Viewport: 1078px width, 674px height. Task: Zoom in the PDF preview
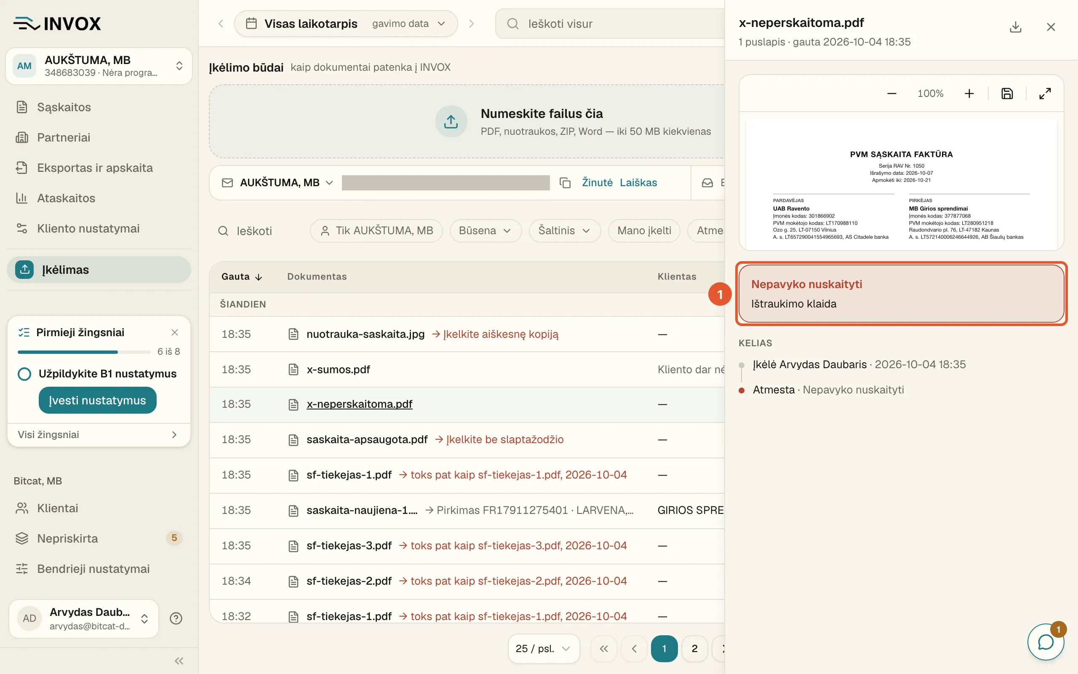pyautogui.click(x=969, y=94)
